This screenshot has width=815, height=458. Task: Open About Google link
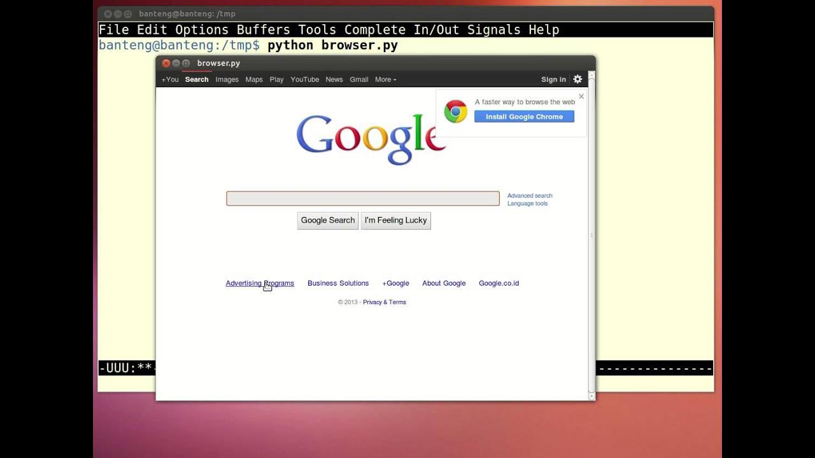444,283
